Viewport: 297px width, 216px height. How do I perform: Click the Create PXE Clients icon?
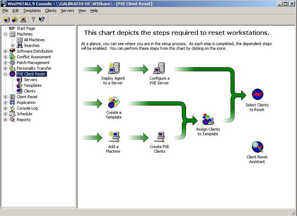[159, 137]
